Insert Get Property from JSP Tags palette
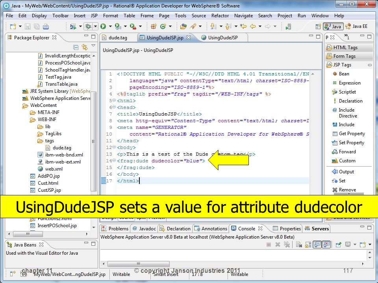 pos(349,134)
